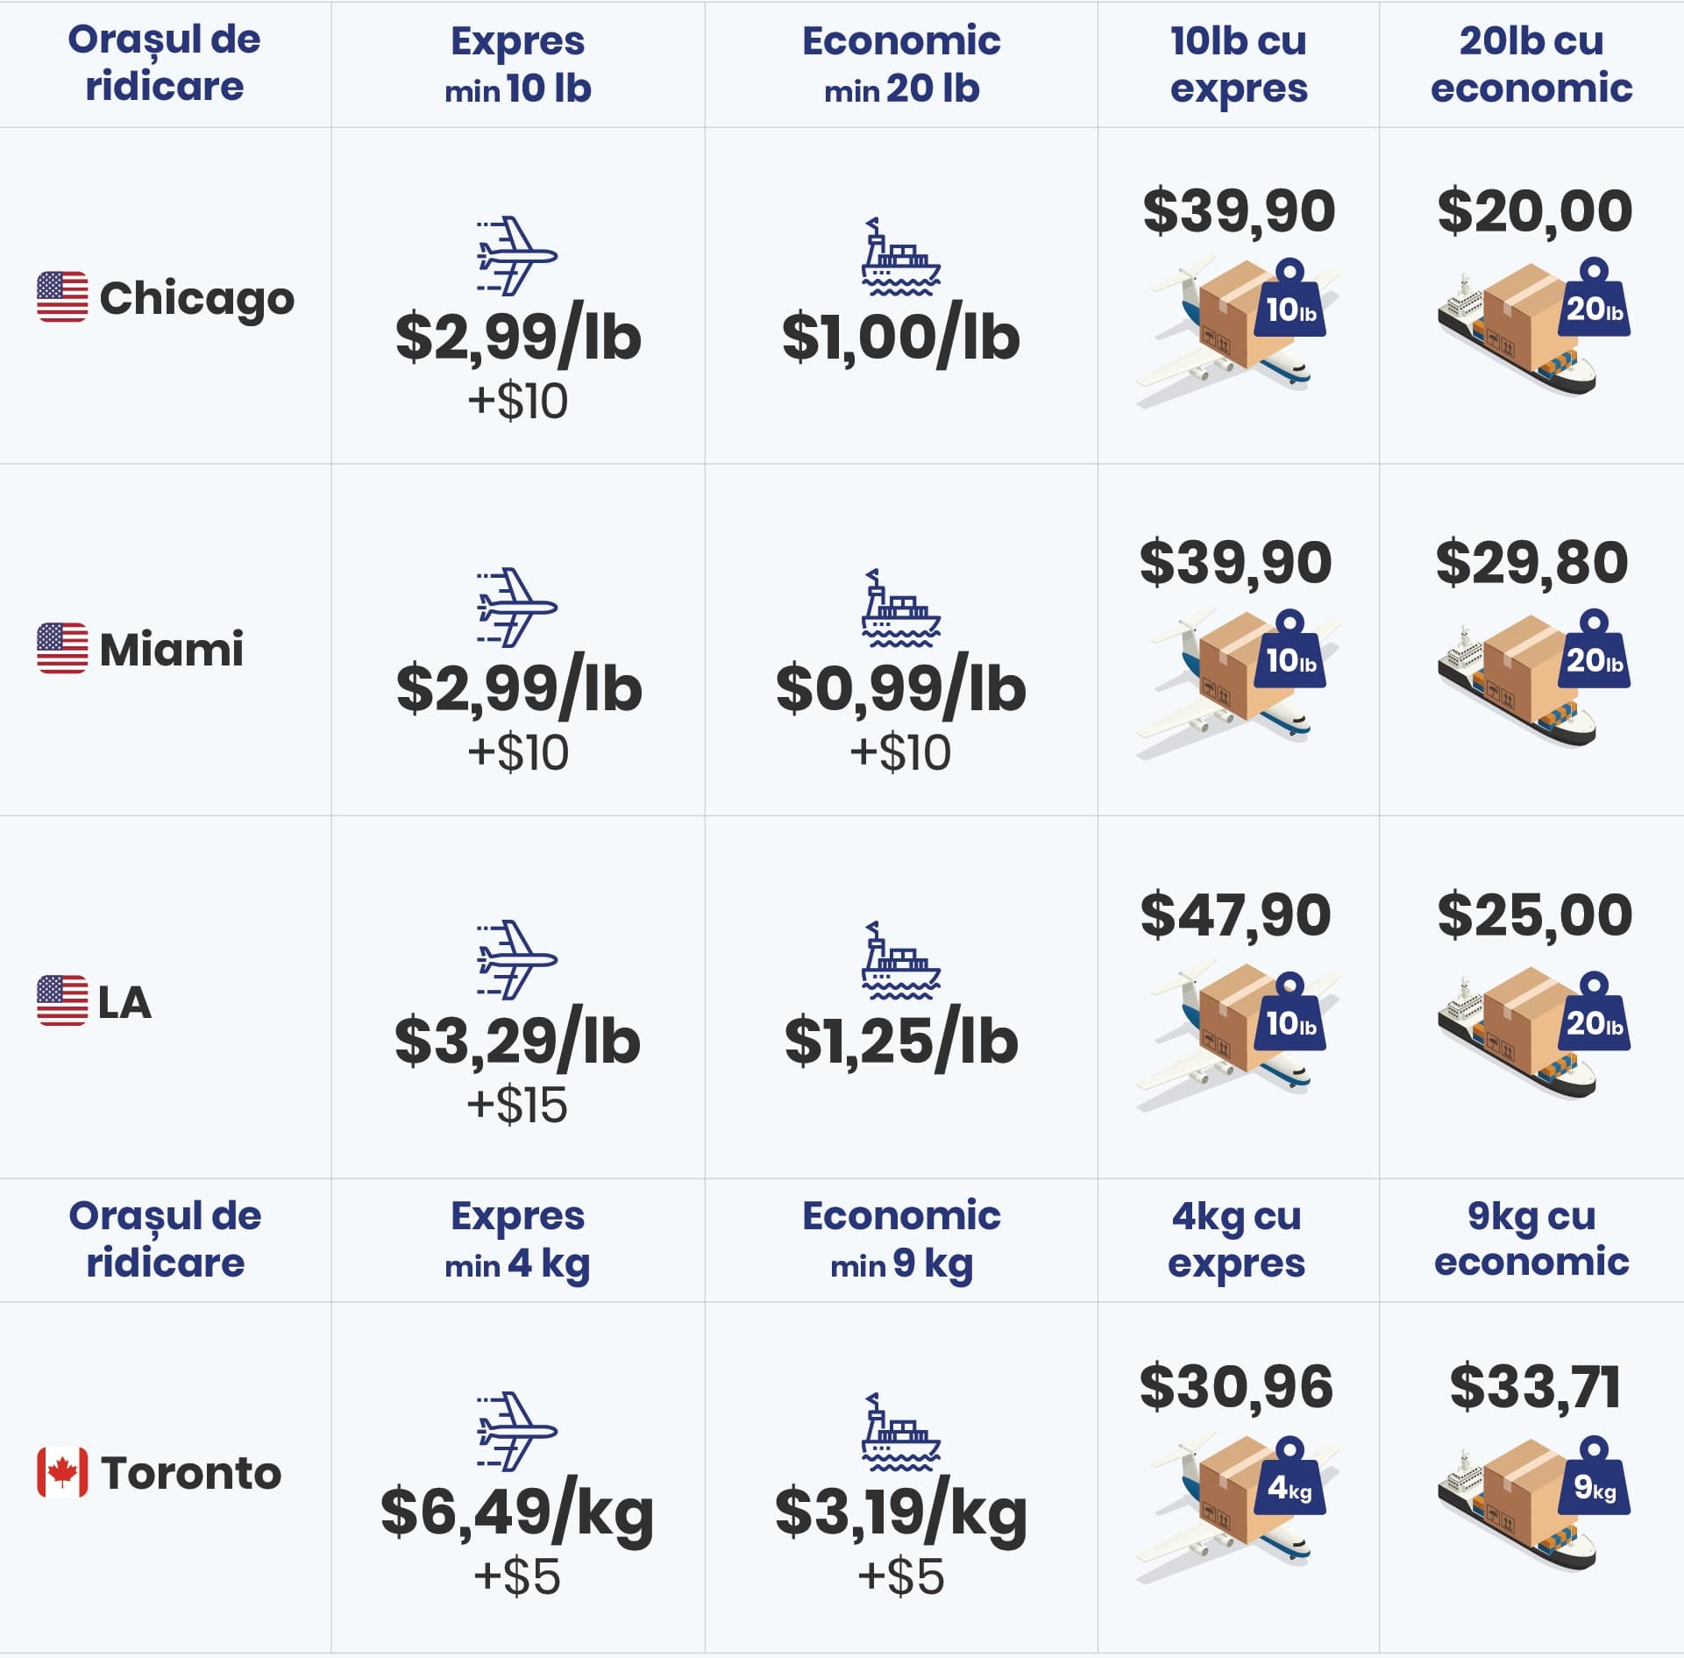Click the "Expres min 10 lb" column header

point(518,64)
